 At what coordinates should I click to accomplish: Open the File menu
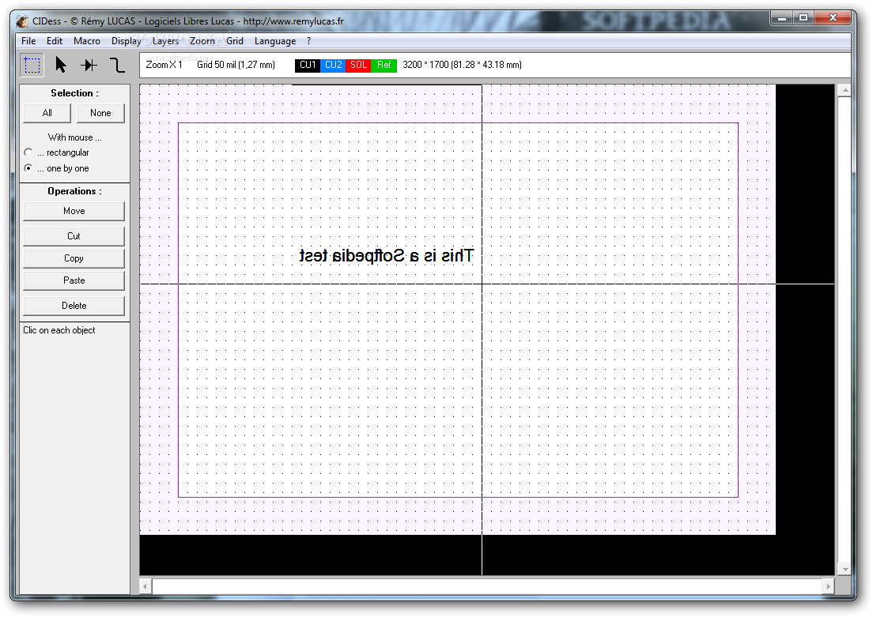click(28, 40)
